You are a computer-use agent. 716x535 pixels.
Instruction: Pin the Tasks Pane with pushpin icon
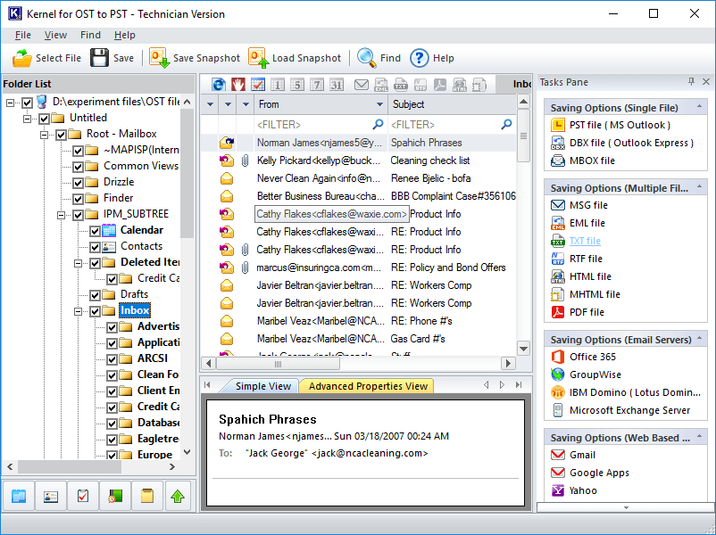691,82
